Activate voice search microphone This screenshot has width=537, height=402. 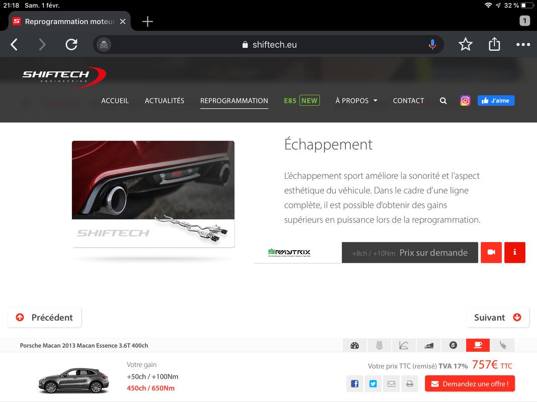pos(432,44)
